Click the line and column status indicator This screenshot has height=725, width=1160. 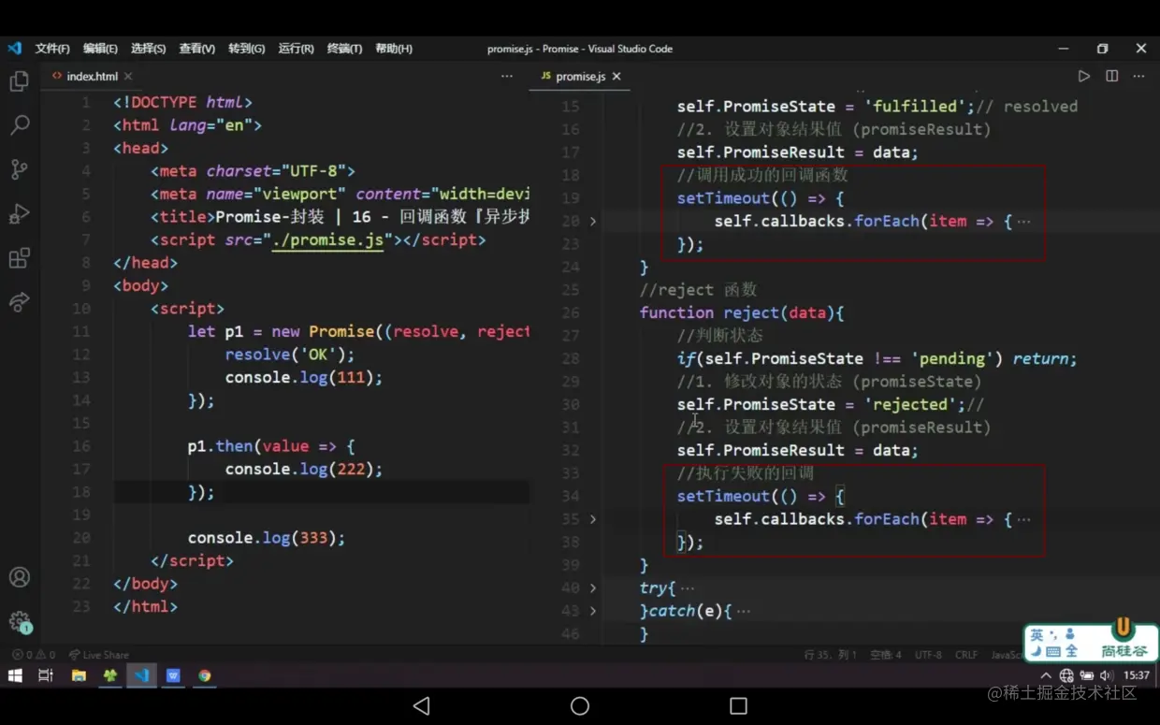[x=830, y=655]
